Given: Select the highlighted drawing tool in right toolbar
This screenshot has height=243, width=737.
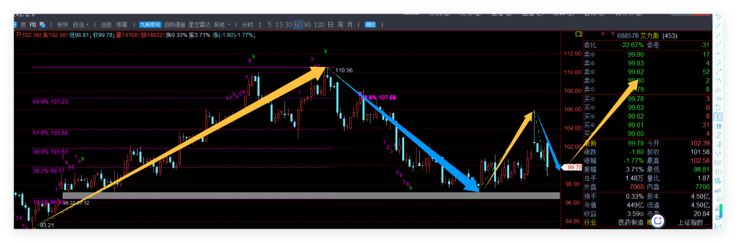Looking at the screenshot, I should (x=719, y=117).
